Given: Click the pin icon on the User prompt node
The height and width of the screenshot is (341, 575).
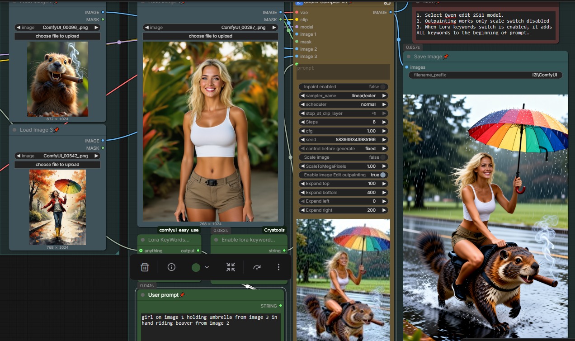Looking at the screenshot, I should [x=182, y=295].
